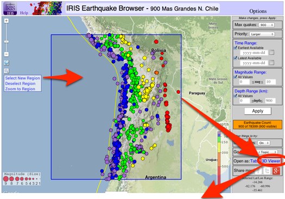Choose Select New Region from the map menu
Image resolution: width=285 pixels, height=199 pixels.
tap(23, 78)
